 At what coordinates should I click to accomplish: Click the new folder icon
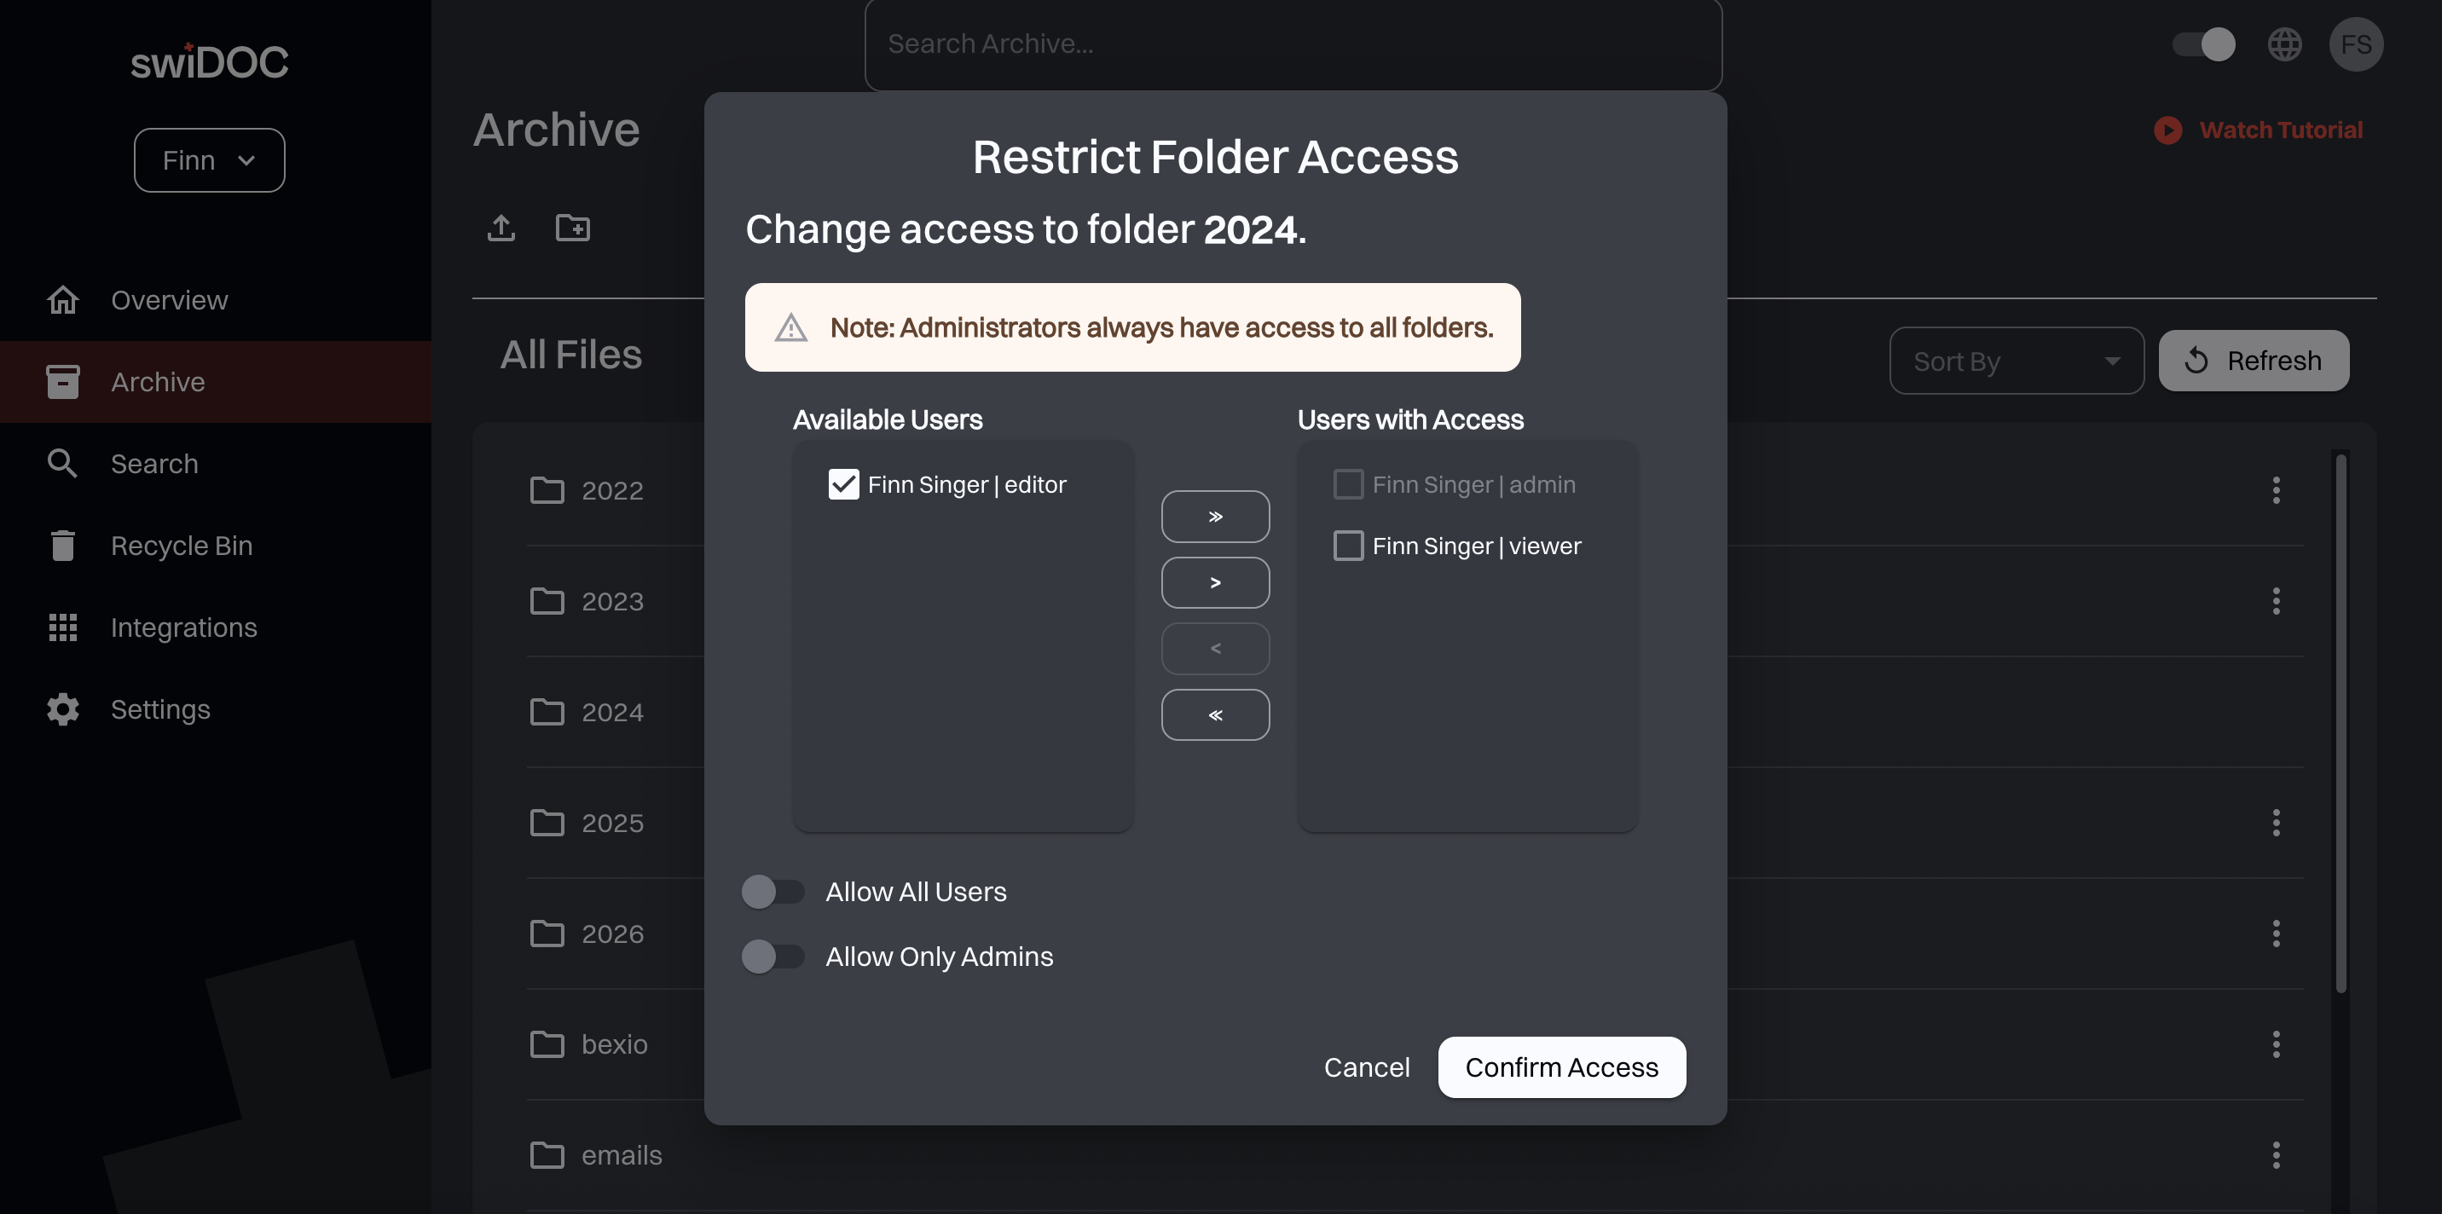pos(573,228)
